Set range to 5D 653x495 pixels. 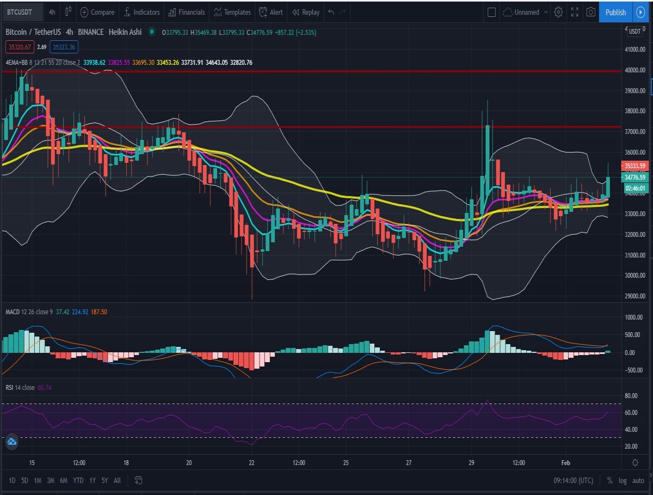tap(24, 480)
